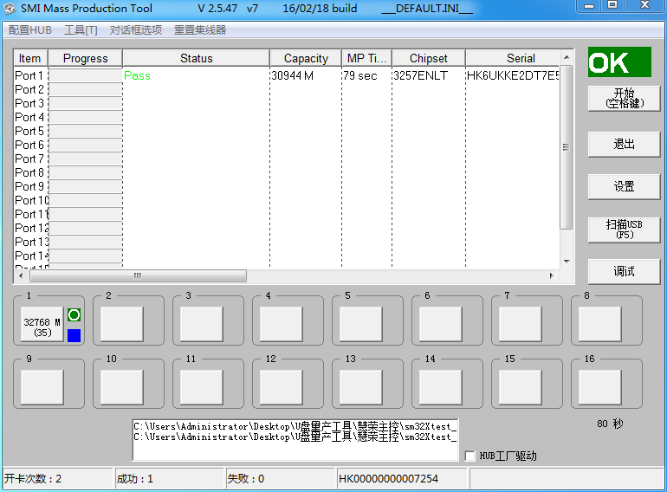
Task: Enable the HUB工厂驱动 checkbox
Action: coord(469,456)
